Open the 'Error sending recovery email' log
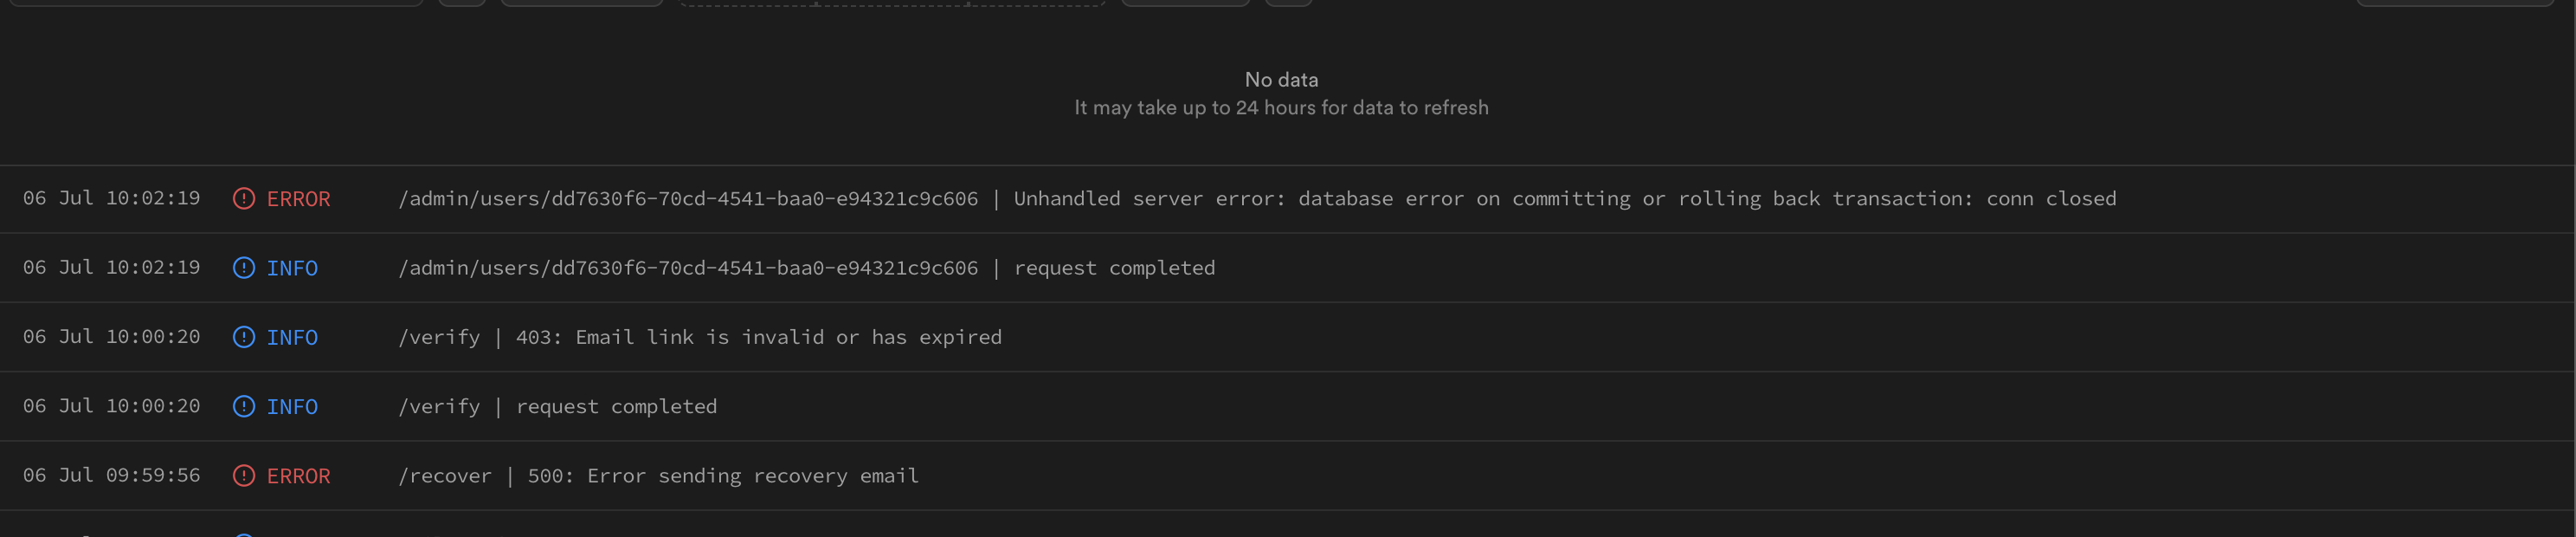Image resolution: width=2576 pixels, height=537 pixels. (658, 476)
